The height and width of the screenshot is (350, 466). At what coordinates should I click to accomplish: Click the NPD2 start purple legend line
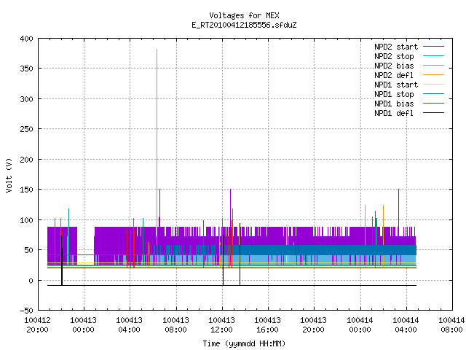(433, 47)
